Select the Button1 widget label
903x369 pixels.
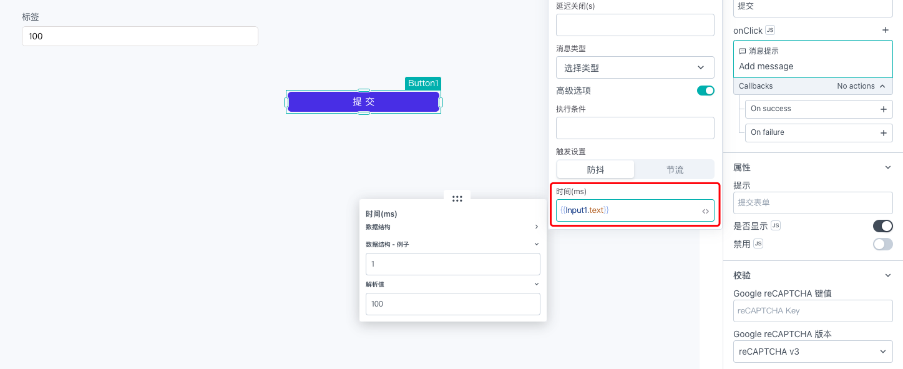coord(423,83)
